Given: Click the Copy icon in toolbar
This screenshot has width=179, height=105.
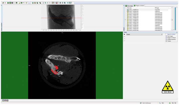Looking at the screenshot, I should click(x=45, y=3).
